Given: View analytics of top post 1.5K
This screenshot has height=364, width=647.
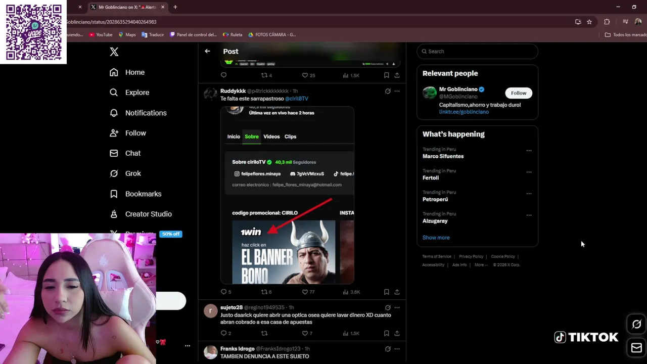Looking at the screenshot, I should pyautogui.click(x=351, y=75).
